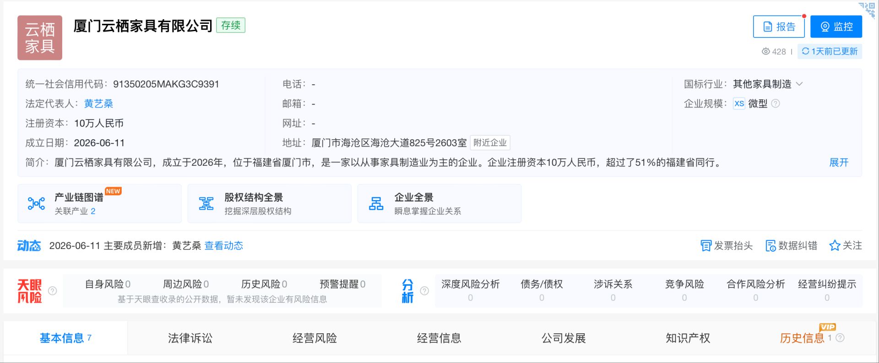The width and height of the screenshot is (879, 363).
Task: Click the credit code 91350205MAKG3C9391
Action: pos(166,84)
